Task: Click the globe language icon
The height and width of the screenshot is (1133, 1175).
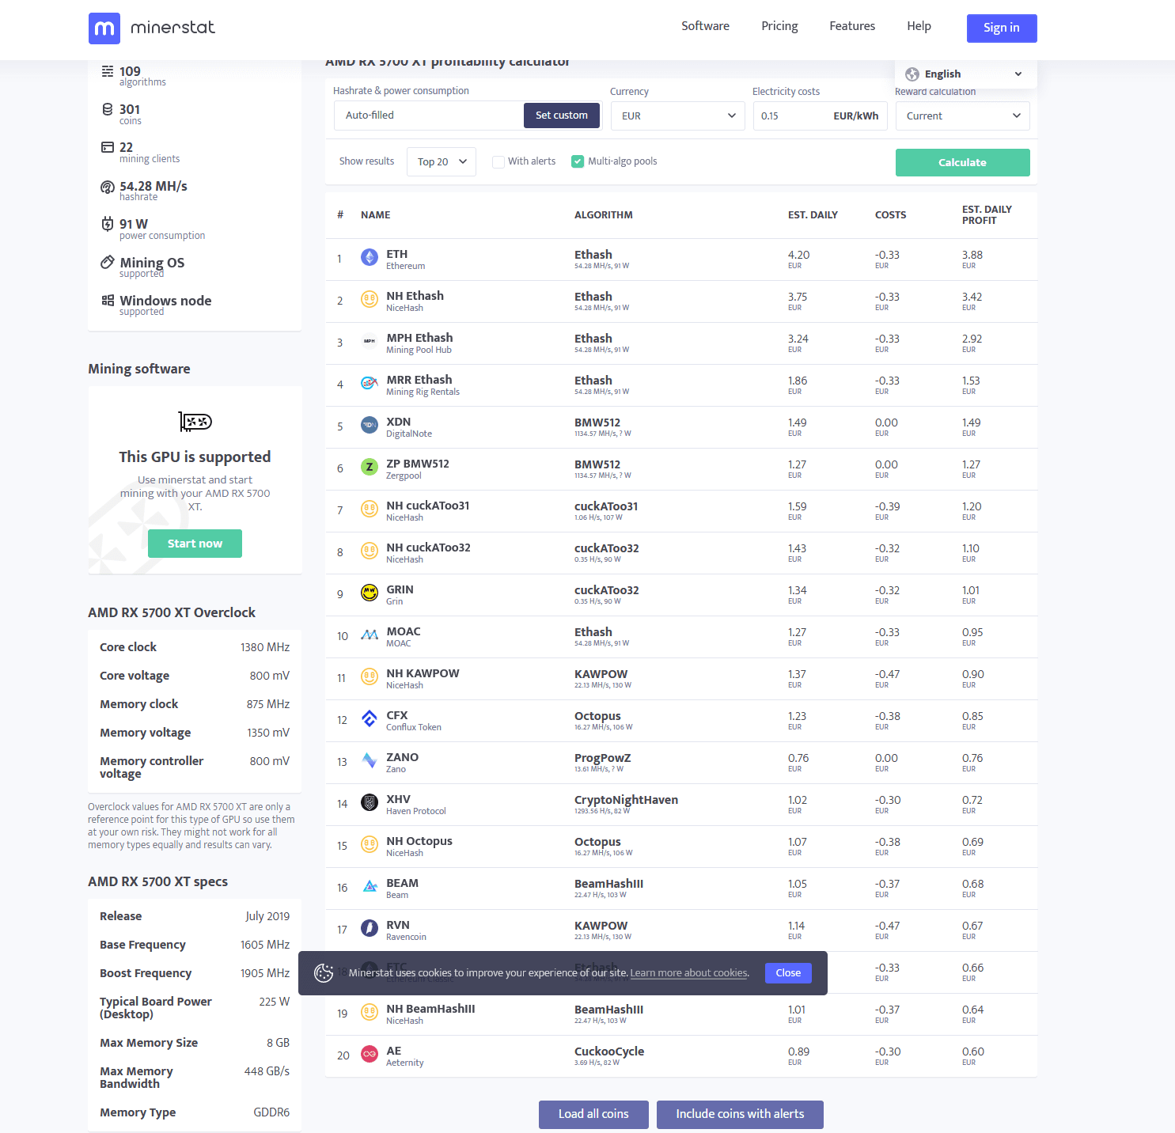Action: (912, 74)
